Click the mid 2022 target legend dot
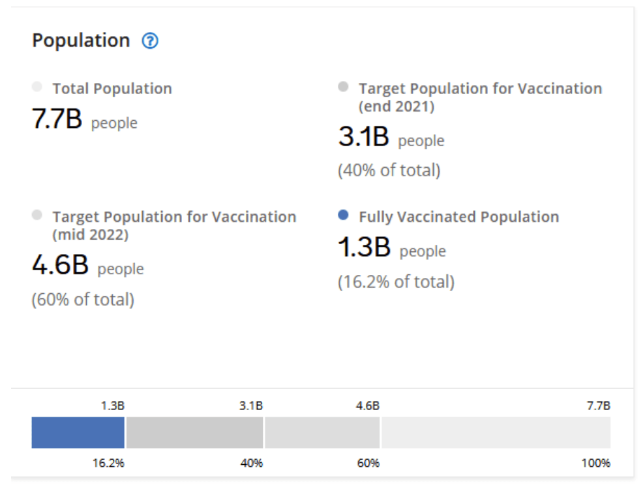The width and height of the screenshot is (643, 487). pos(37,215)
